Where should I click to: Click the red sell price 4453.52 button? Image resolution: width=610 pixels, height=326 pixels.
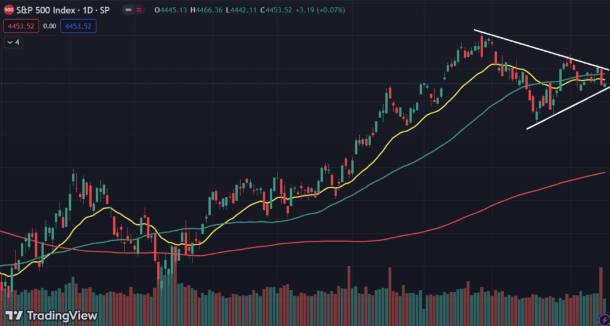click(21, 26)
